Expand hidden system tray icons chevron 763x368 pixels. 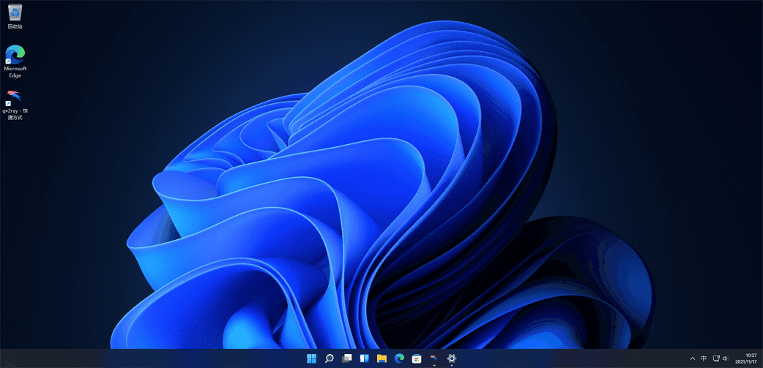[x=692, y=358]
